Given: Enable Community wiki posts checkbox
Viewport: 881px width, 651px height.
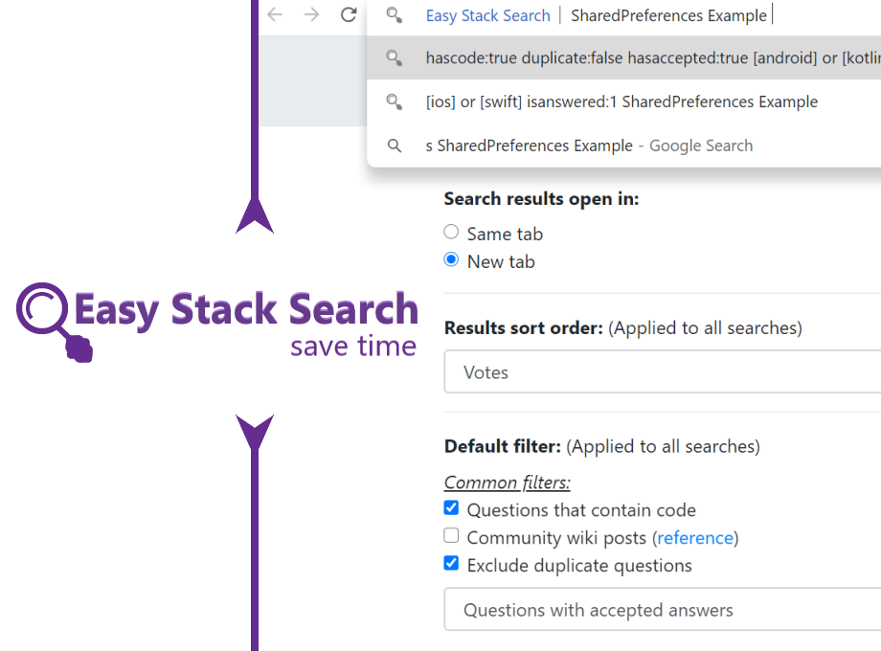Looking at the screenshot, I should (x=451, y=535).
